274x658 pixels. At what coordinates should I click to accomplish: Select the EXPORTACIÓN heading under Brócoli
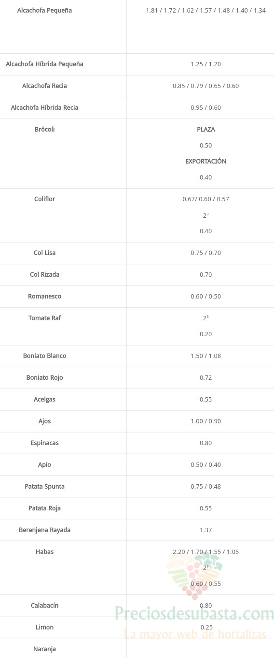(x=206, y=161)
